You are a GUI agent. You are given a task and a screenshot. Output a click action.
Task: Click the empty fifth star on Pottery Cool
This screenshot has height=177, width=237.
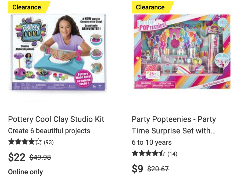click(x=38, y=142)
